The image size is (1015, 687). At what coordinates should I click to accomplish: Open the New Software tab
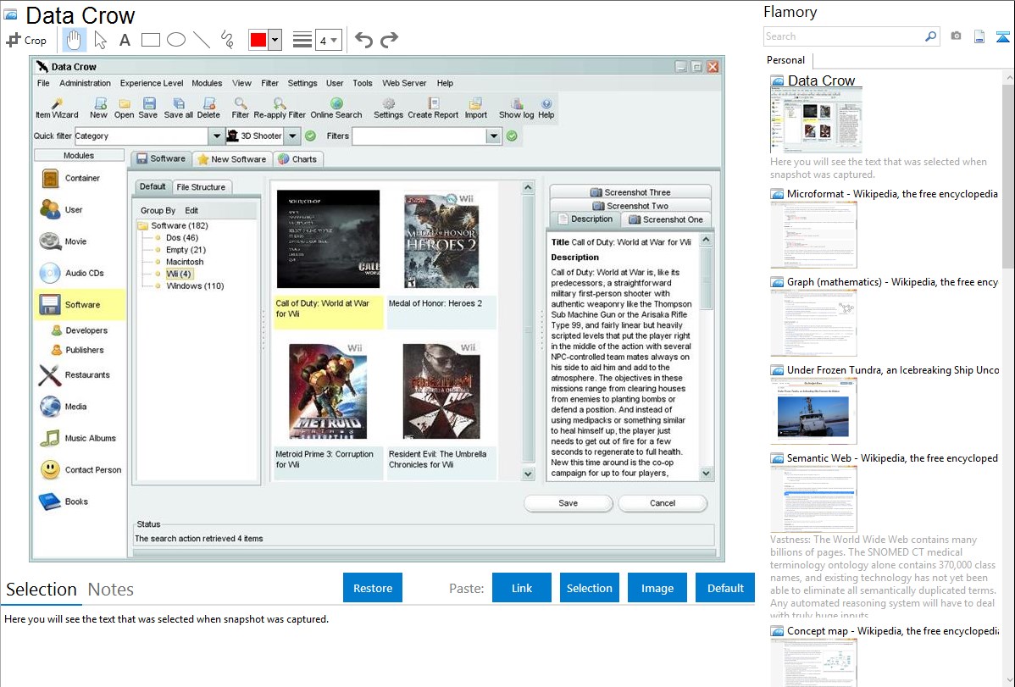(x=232, y=159)
